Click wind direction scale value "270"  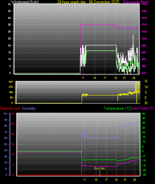point(11,87)
